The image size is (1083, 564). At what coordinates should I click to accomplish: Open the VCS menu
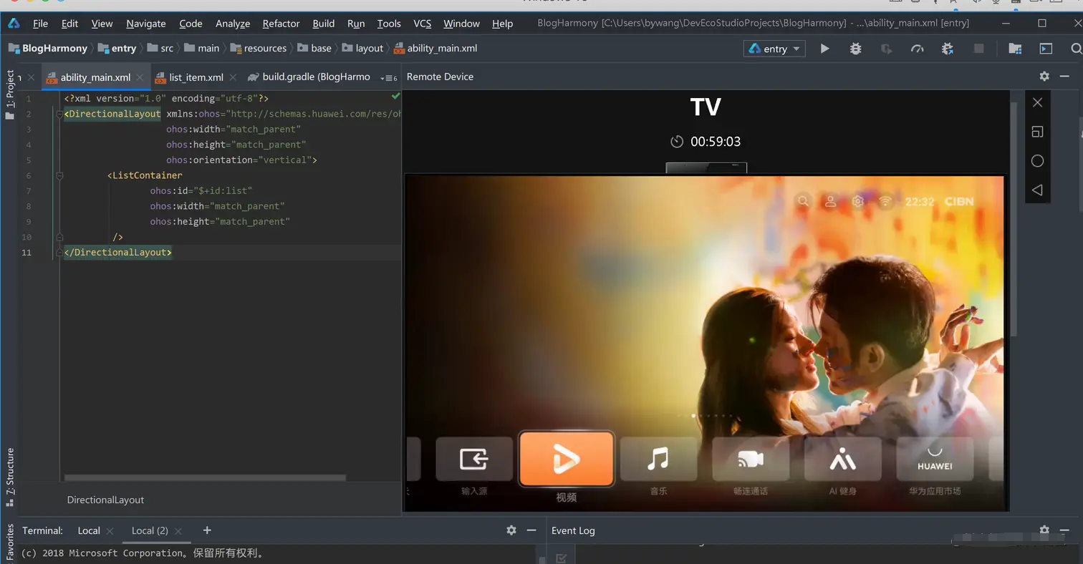pyautogui.click(x=423, y=24)
